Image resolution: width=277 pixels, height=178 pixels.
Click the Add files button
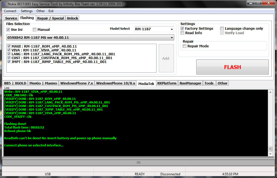point(166,58)
